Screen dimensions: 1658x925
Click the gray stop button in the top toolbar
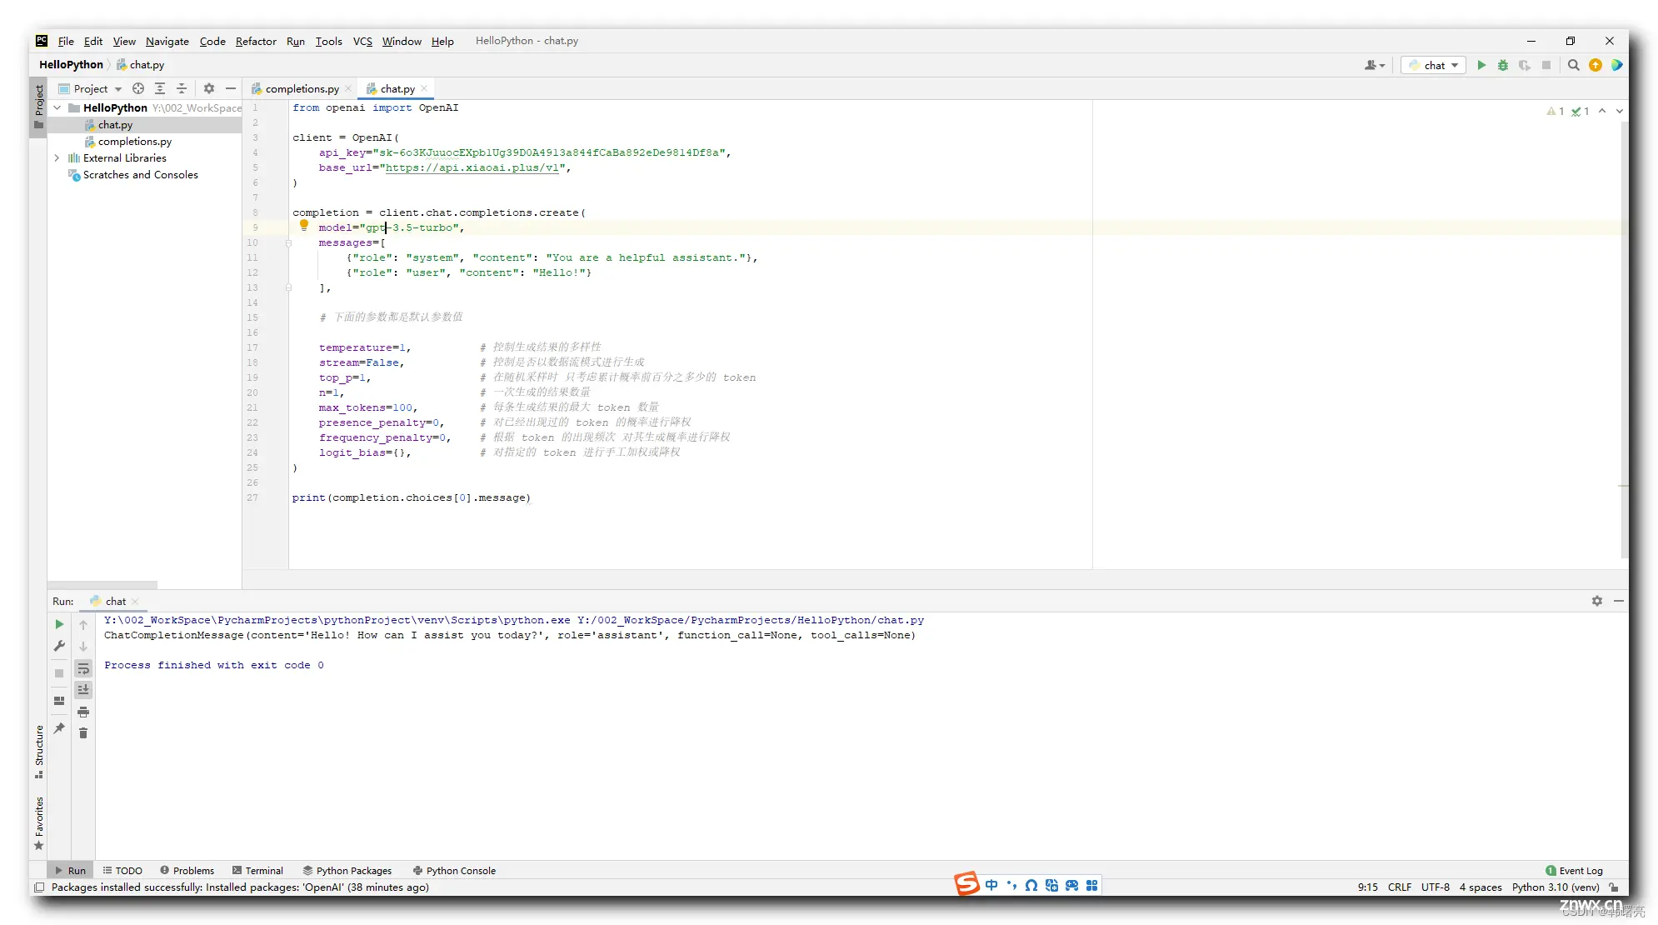pos(1546,65)
